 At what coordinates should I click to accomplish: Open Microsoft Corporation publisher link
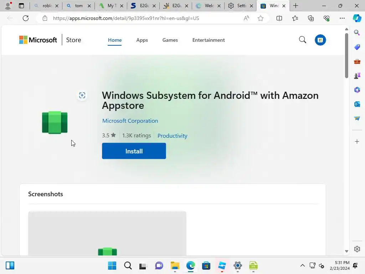point(130,121)
